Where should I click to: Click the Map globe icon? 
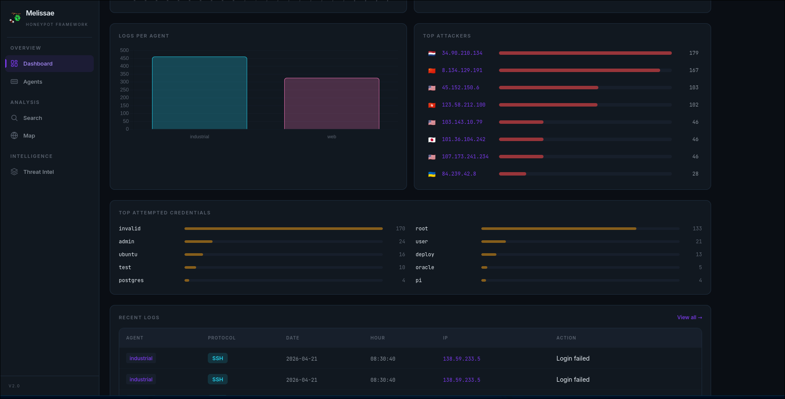pos(14,135)
